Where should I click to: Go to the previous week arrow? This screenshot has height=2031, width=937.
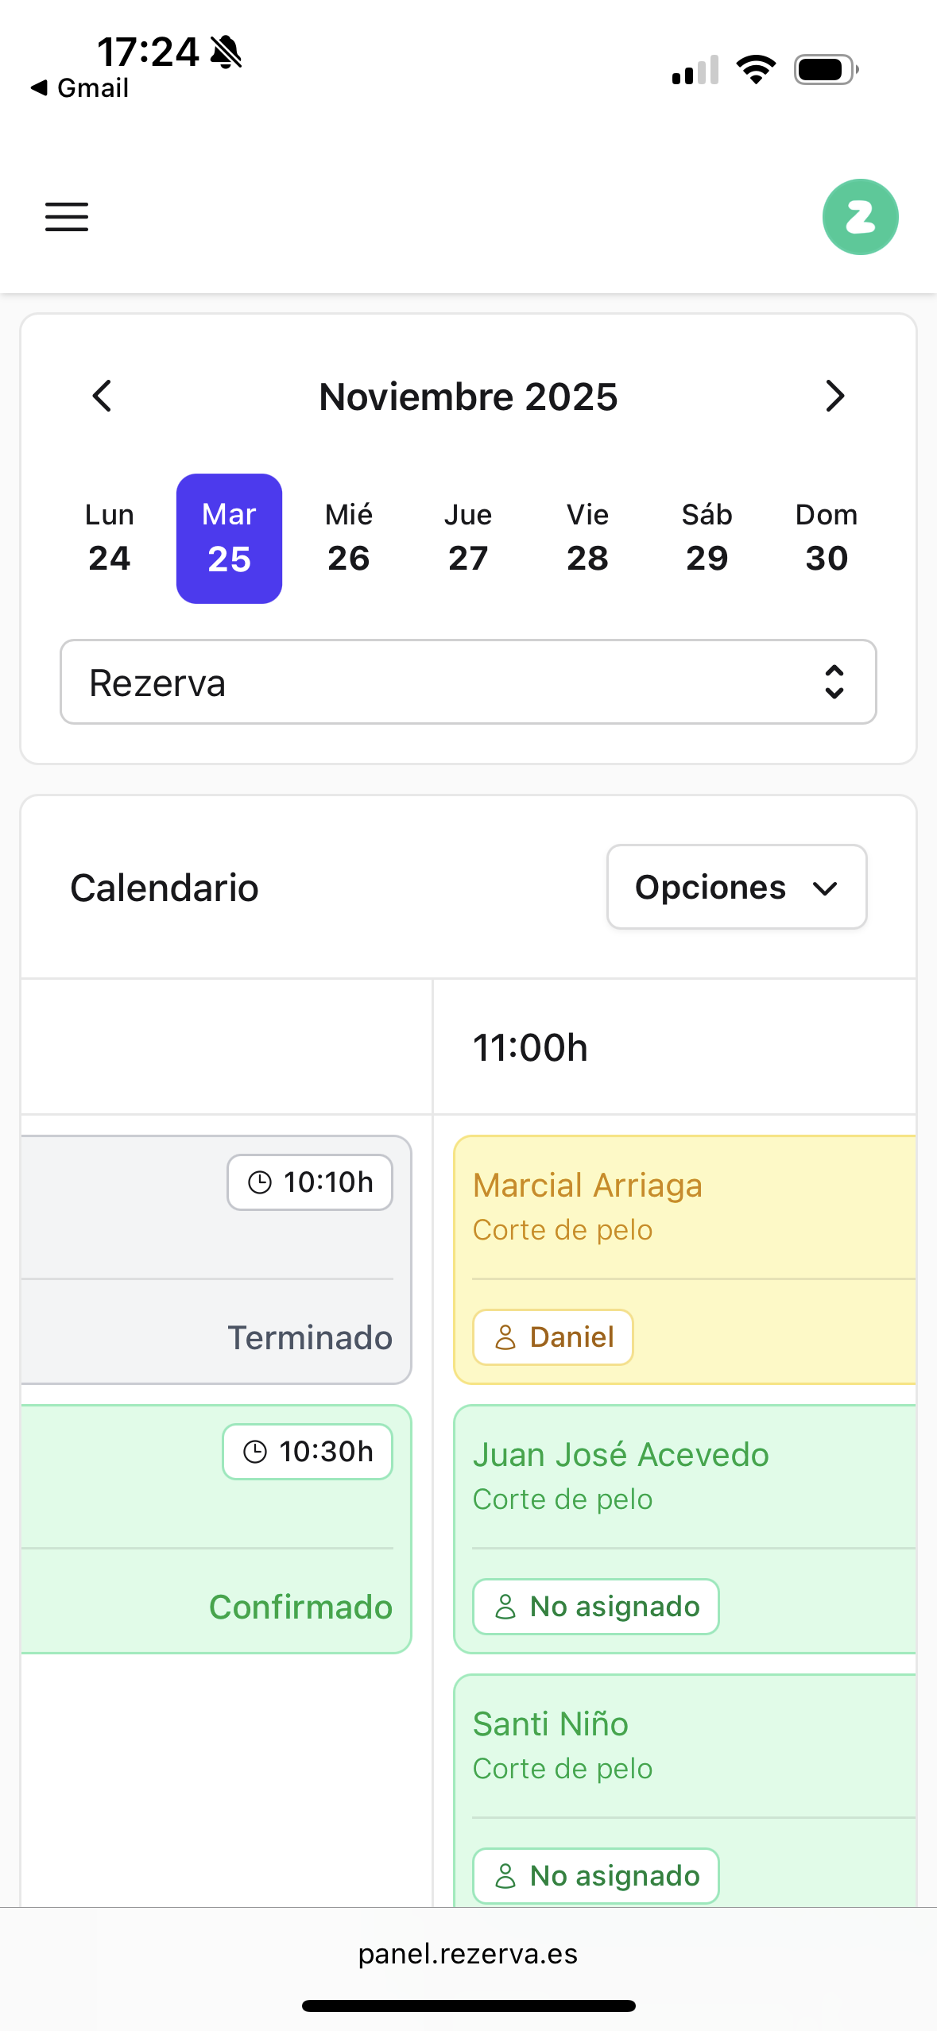click(x=102, y=396)
